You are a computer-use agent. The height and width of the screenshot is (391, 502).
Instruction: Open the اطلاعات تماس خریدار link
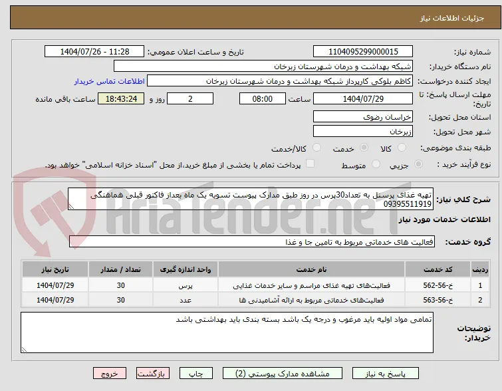point(110,81)
